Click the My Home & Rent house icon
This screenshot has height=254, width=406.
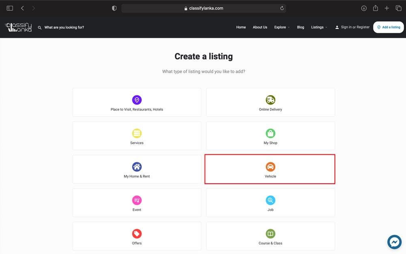pyautogui.click(x=137, y=167)
